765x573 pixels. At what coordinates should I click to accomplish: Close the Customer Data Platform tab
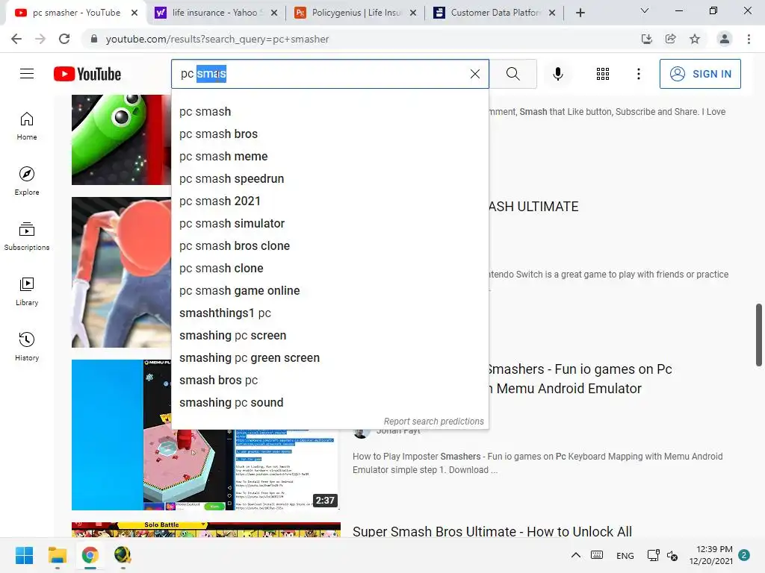pos(552,13)
